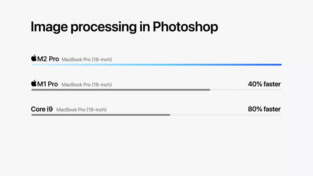Image resolution: width=313 pixels, height=176 pixels.
Task: Click the right end of the filled M1 Pro bar
Action: (x=209, y=90)
